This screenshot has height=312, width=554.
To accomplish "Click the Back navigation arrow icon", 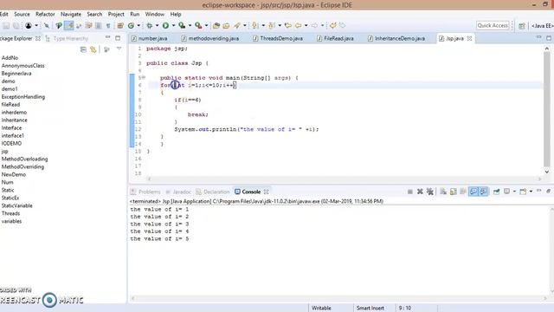I will (298, 25).
